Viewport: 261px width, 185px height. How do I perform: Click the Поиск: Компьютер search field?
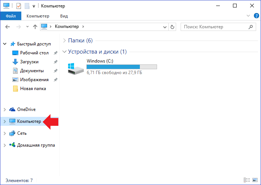(218, 27)
